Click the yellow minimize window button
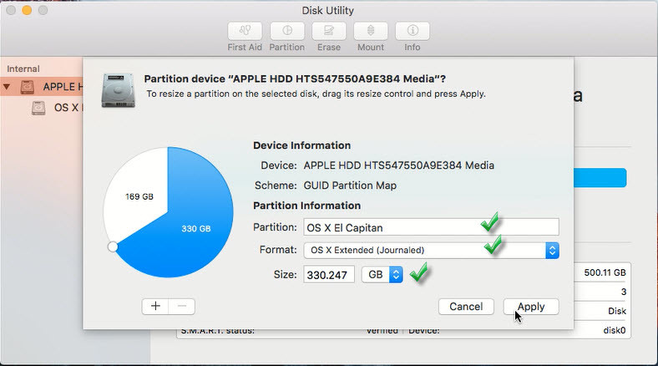Viewport: 658px width, 366px height. coord(27,10)
